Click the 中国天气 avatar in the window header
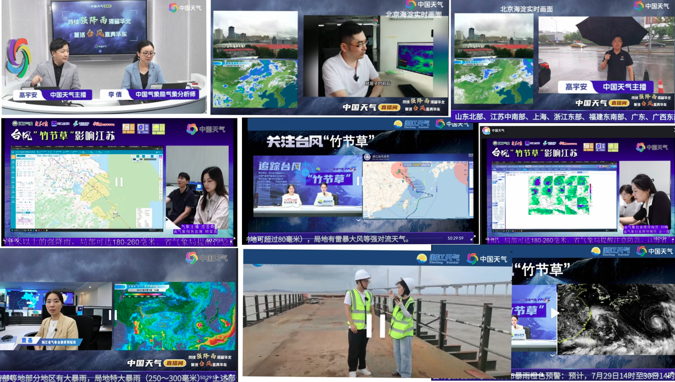The width and height of the screenshot is (675, 382). [x=486, y=130]
